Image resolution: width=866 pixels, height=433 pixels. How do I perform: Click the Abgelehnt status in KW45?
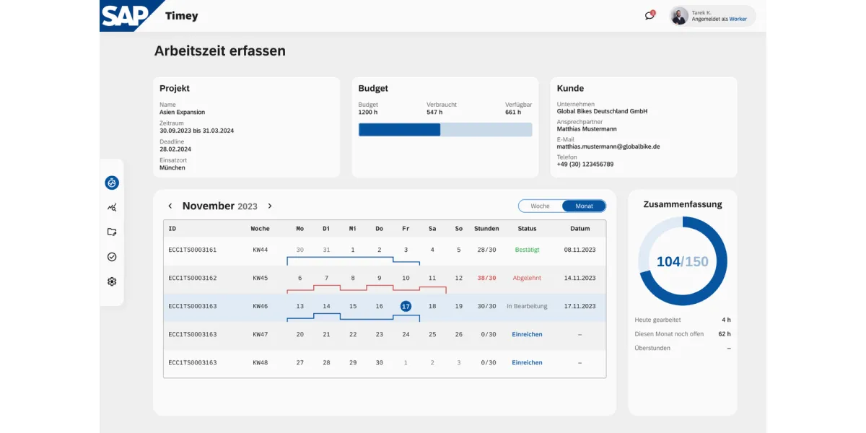tap(527, 278)
